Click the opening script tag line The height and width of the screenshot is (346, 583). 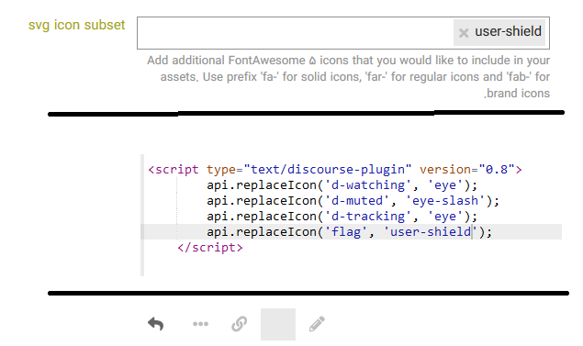(335, 170)
